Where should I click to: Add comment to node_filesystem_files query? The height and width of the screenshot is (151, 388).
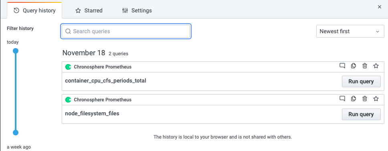[x=342, y=99]
